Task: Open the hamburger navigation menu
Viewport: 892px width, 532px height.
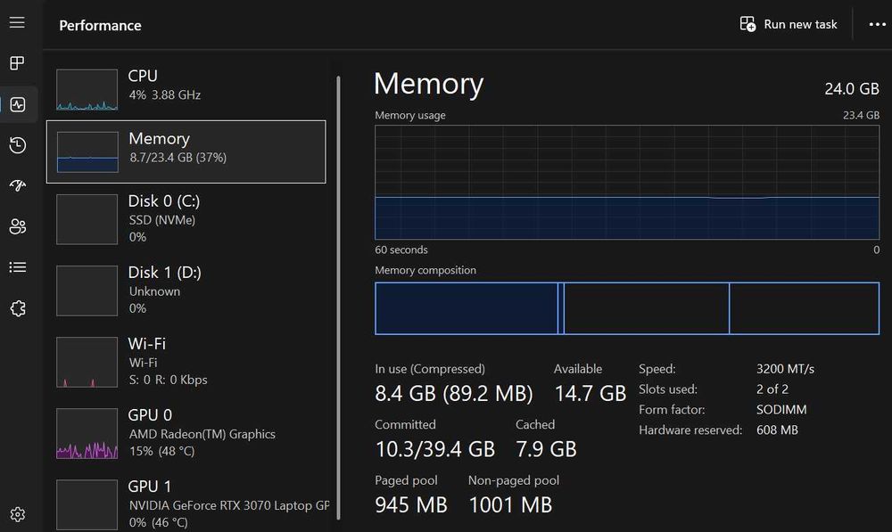Action: point(17,23)
